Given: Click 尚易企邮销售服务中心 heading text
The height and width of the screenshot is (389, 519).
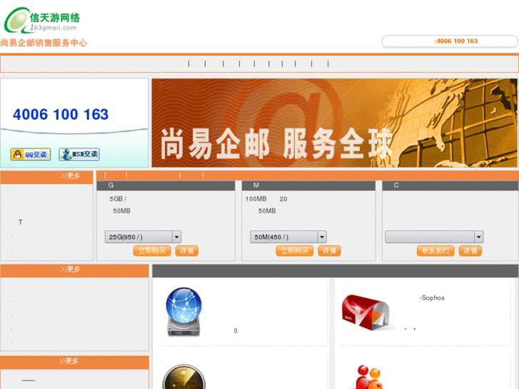Looking at the screenshot, I should click(x=44, y=43).
